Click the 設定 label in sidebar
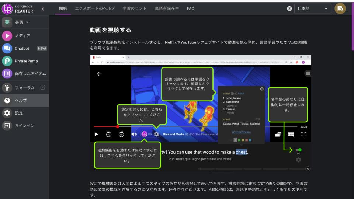This screenshot has width=354, height=199. click(19, 113)
